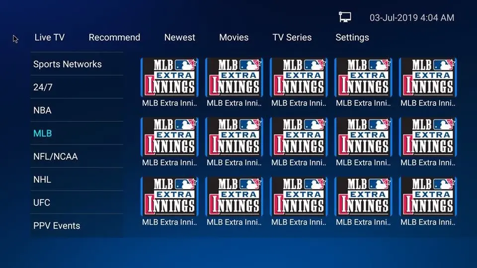Open the Live TV tab
The image size is (477, 268).
pos(50,37)
